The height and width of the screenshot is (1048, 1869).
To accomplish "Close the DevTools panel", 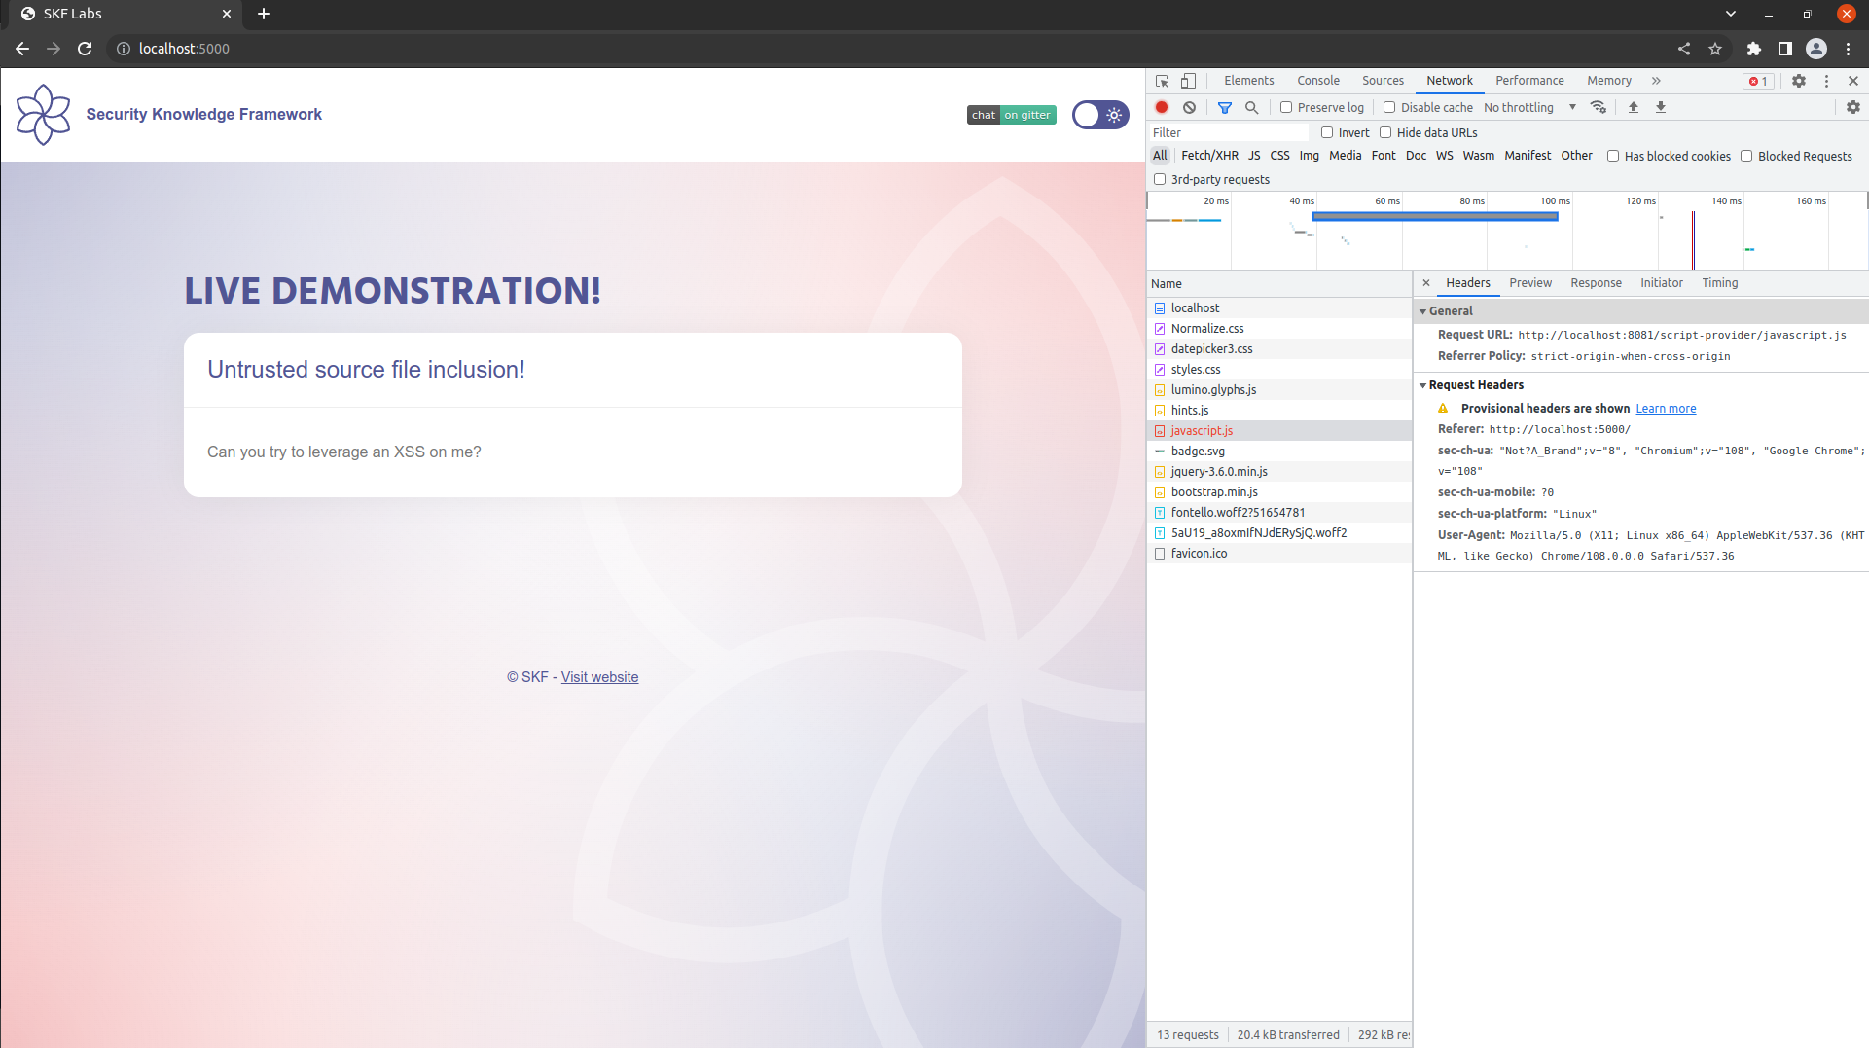I will [1853, 81].
